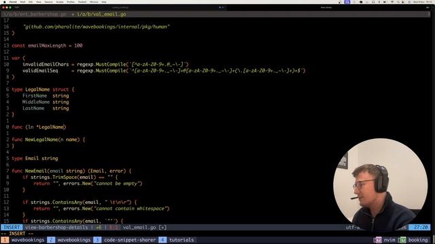Viewport: 435px width, 244px height.
Task: Open the View menu in the menu bar
Action: click(x=39, y=2)
